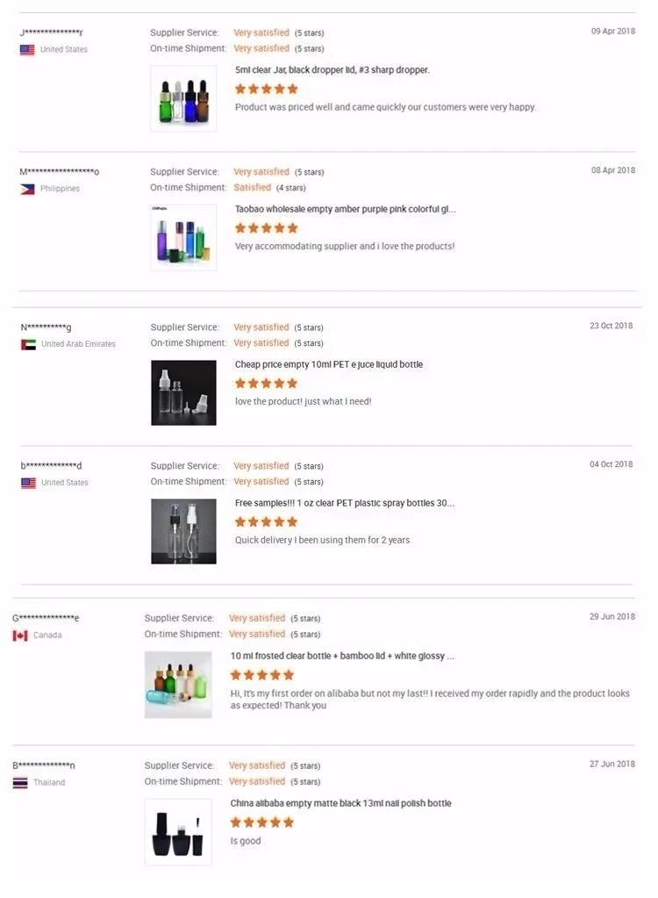Open the 5ml clear jar dropper bottles thumbnail
Screen dimensions: 658x898
coord(183,98)
